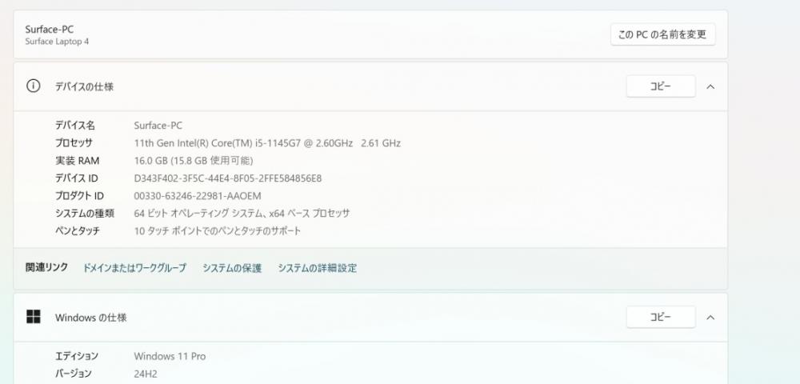Click the プロダクト ID value text
This screenshot has width=800, height=384.
click(198, 196)
